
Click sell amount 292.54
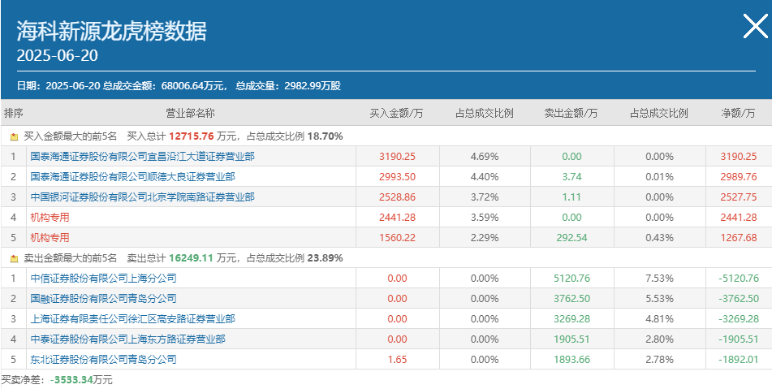click(571, 237)
